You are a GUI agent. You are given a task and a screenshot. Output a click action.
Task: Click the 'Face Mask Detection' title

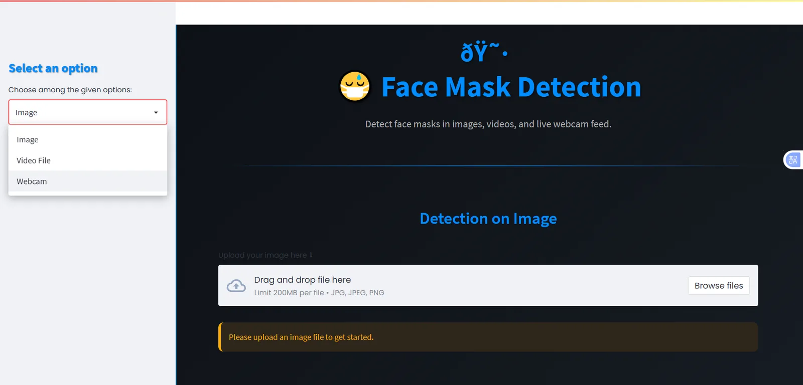(511, 87)
